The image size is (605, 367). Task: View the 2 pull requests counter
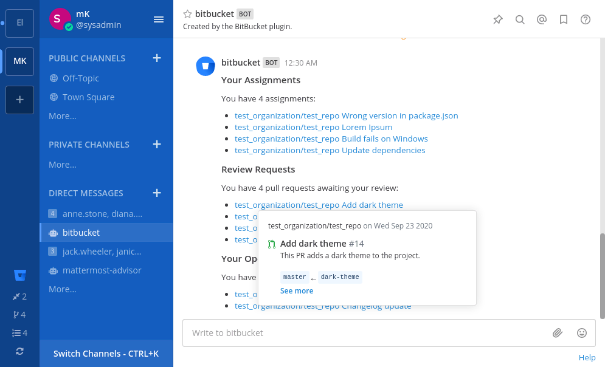click(x=19, y=297)
